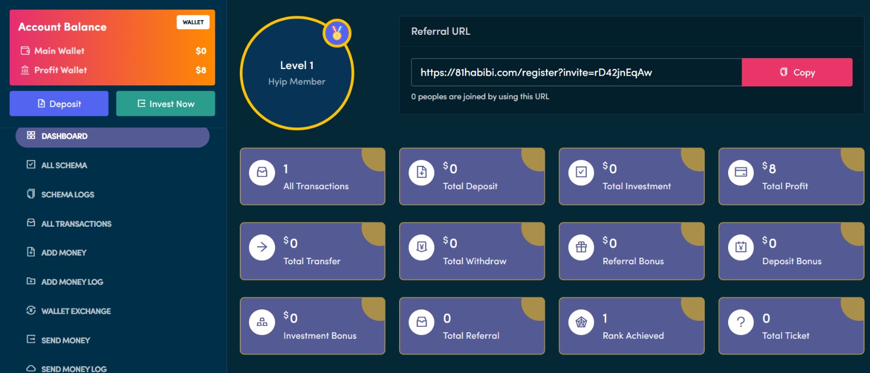
Task: Click the All Transactions card icon
Action: point(262,172)
